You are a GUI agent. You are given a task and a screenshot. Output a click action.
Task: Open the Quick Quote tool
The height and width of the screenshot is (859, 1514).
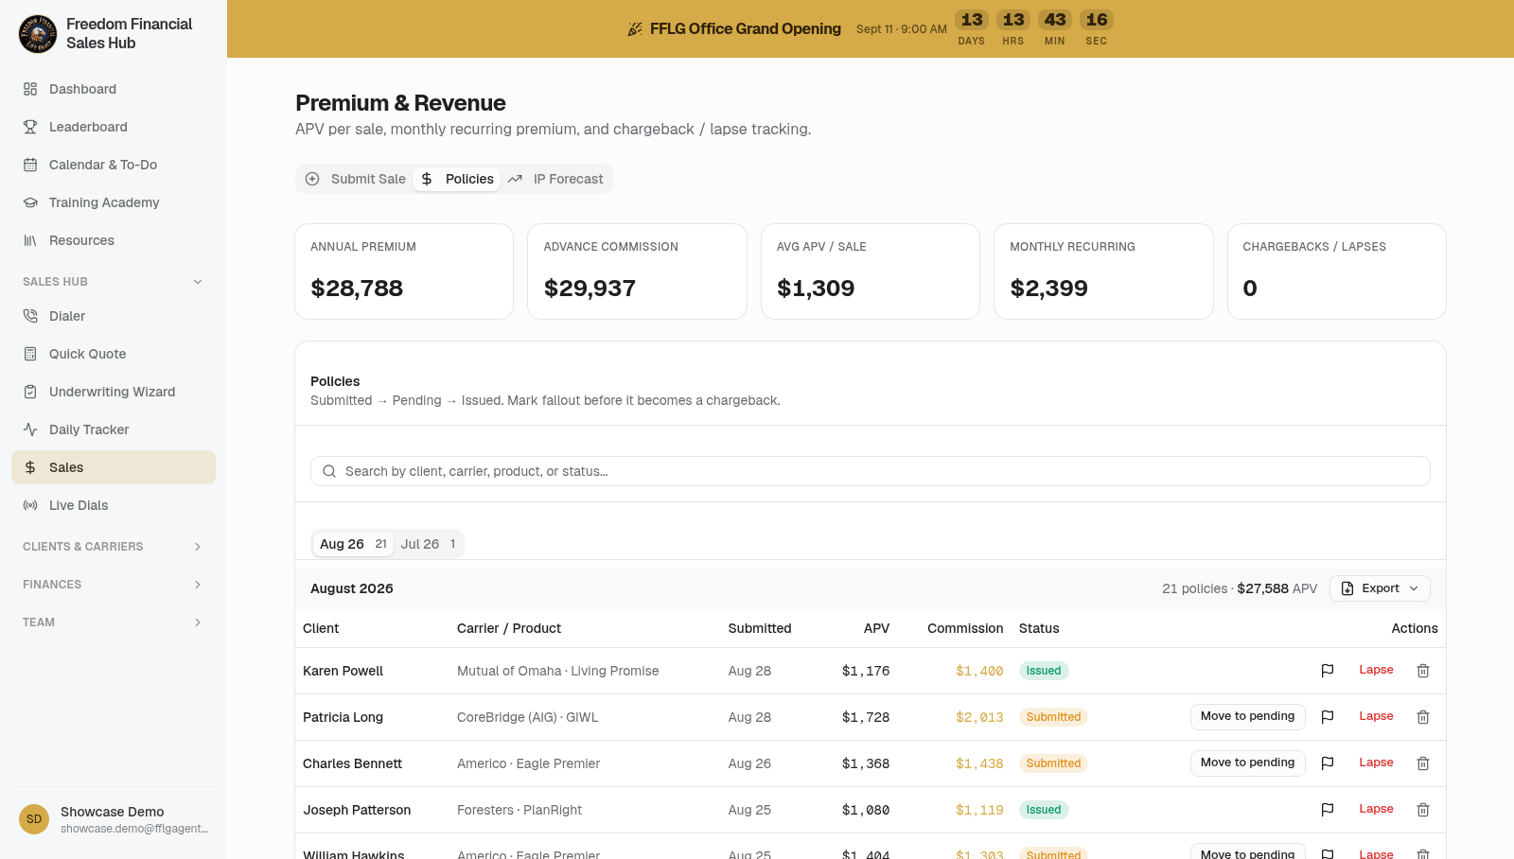114,354
